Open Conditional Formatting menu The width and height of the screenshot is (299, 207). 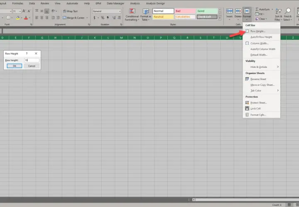point(132,14)
